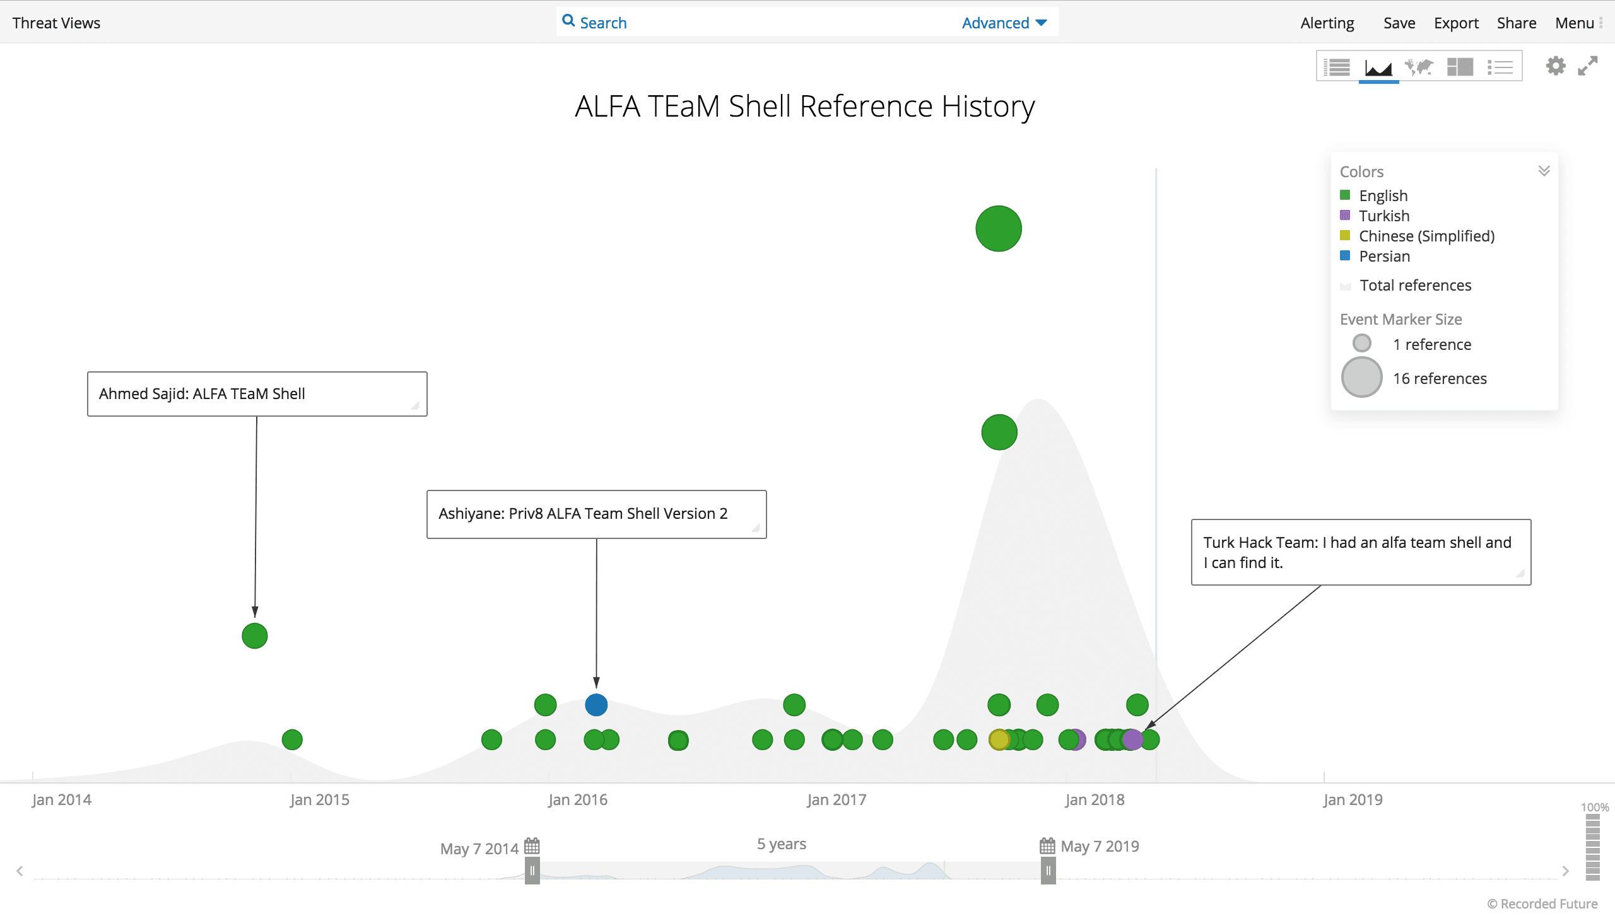The width and height of the screenshot is (1615, 916).
Task: Switch to the treemap view icon
Action: point(1460,67)
